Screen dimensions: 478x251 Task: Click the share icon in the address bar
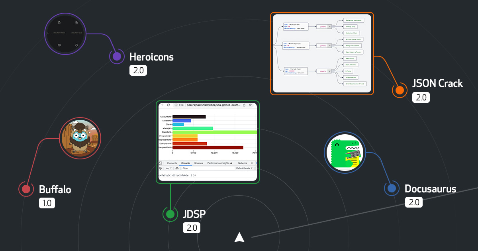244,105
